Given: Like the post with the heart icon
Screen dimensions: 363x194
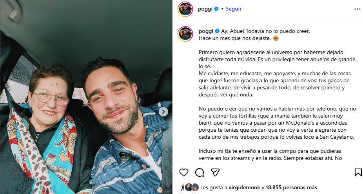Looking at the screenshot, I should 184,172.
